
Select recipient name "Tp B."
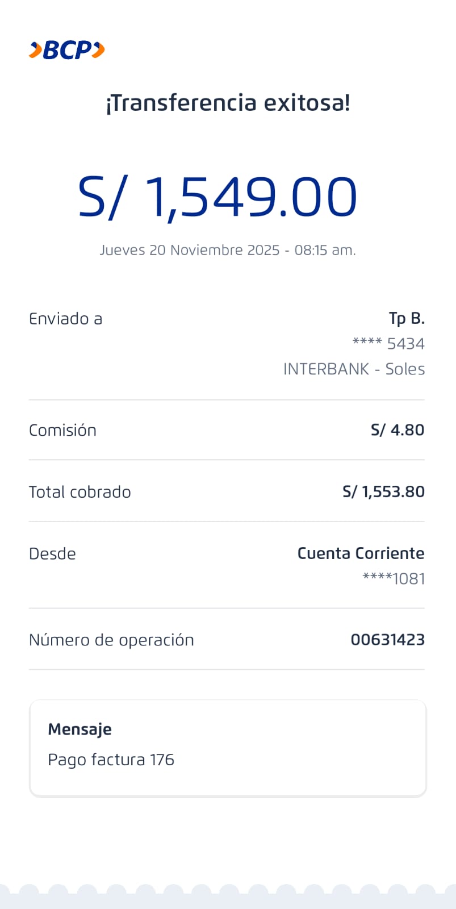(407, 319)
